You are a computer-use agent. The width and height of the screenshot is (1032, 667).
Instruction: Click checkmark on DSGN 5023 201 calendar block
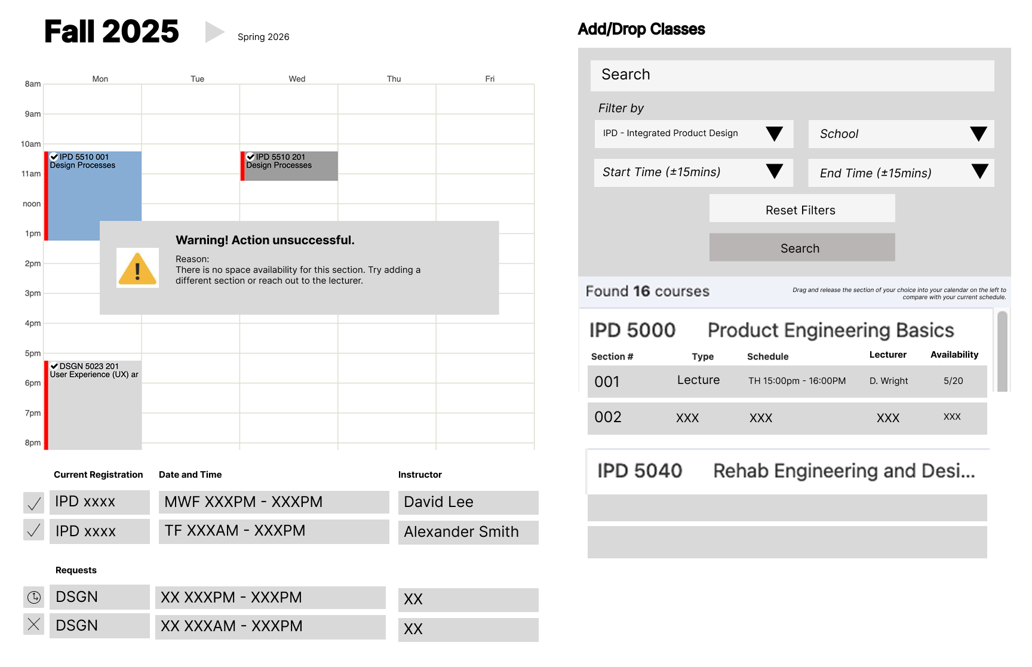click(x=54, y=366)
